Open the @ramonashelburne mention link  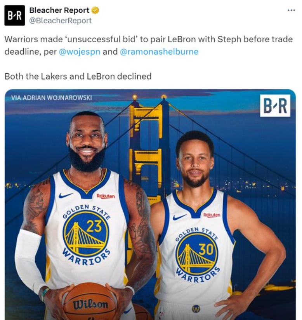coord(159,52)
